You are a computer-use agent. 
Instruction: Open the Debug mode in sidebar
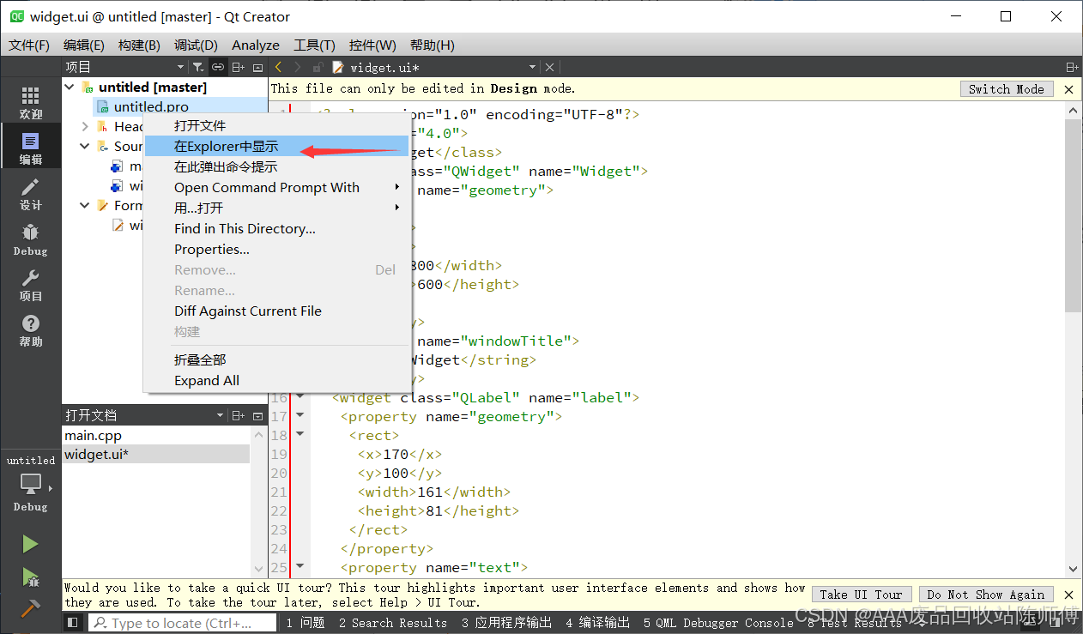[30, 239]
